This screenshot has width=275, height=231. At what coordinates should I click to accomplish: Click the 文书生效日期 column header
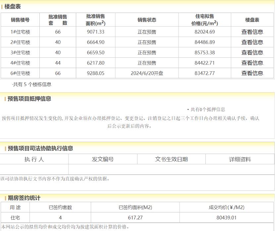[171, 159]
